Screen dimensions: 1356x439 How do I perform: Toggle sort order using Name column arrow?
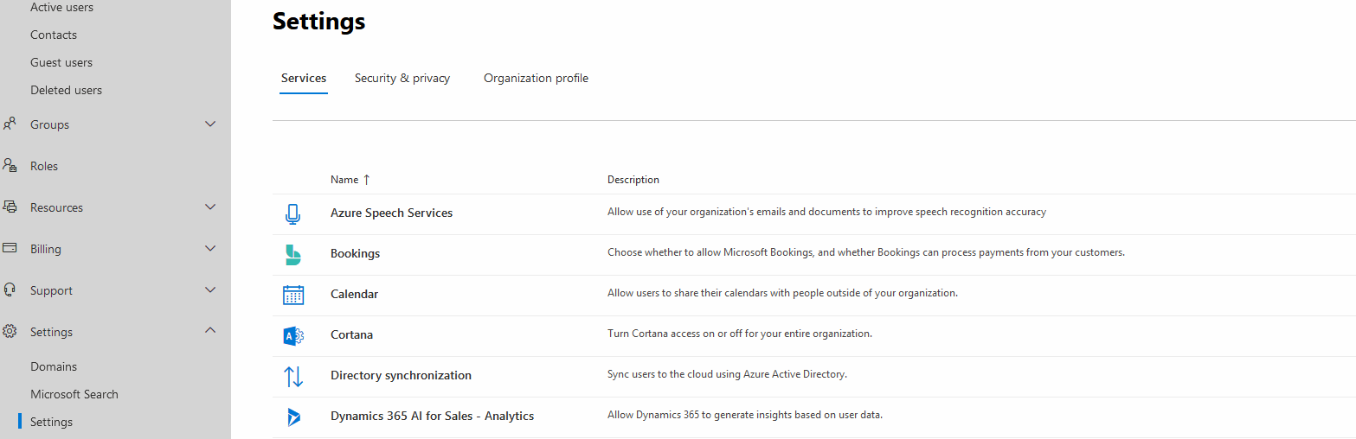coord(366,180)
